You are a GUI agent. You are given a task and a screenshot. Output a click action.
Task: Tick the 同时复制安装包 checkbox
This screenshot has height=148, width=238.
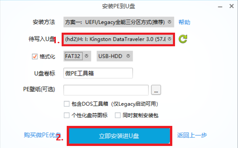117,115
